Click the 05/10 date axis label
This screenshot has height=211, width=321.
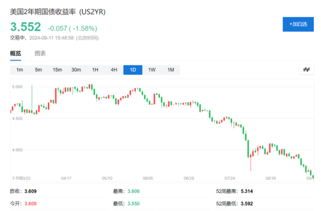[107, 178]
